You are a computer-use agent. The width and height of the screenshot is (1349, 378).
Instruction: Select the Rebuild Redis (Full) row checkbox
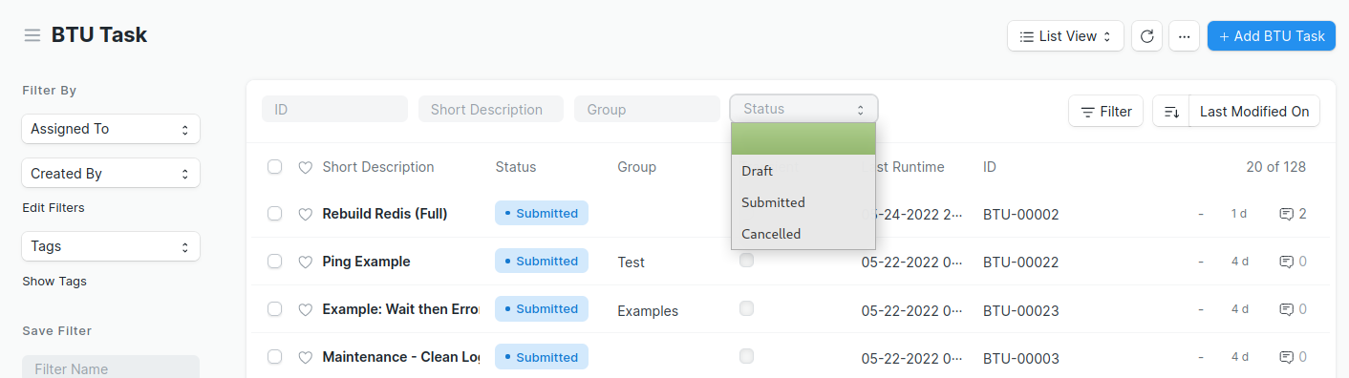275,214
